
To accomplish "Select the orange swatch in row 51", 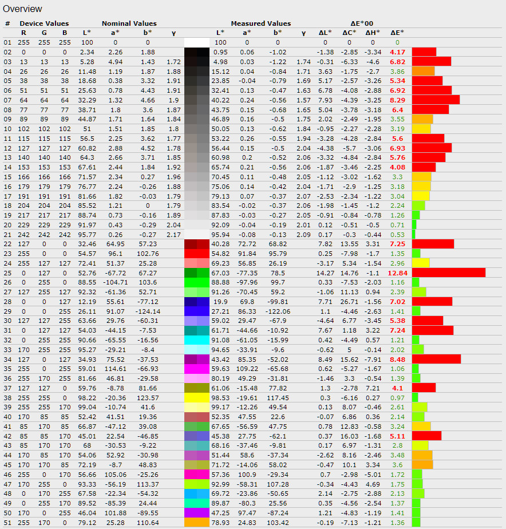I will click(197, 523).
